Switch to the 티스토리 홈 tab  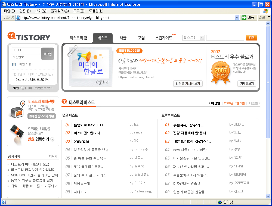point(78,38)
